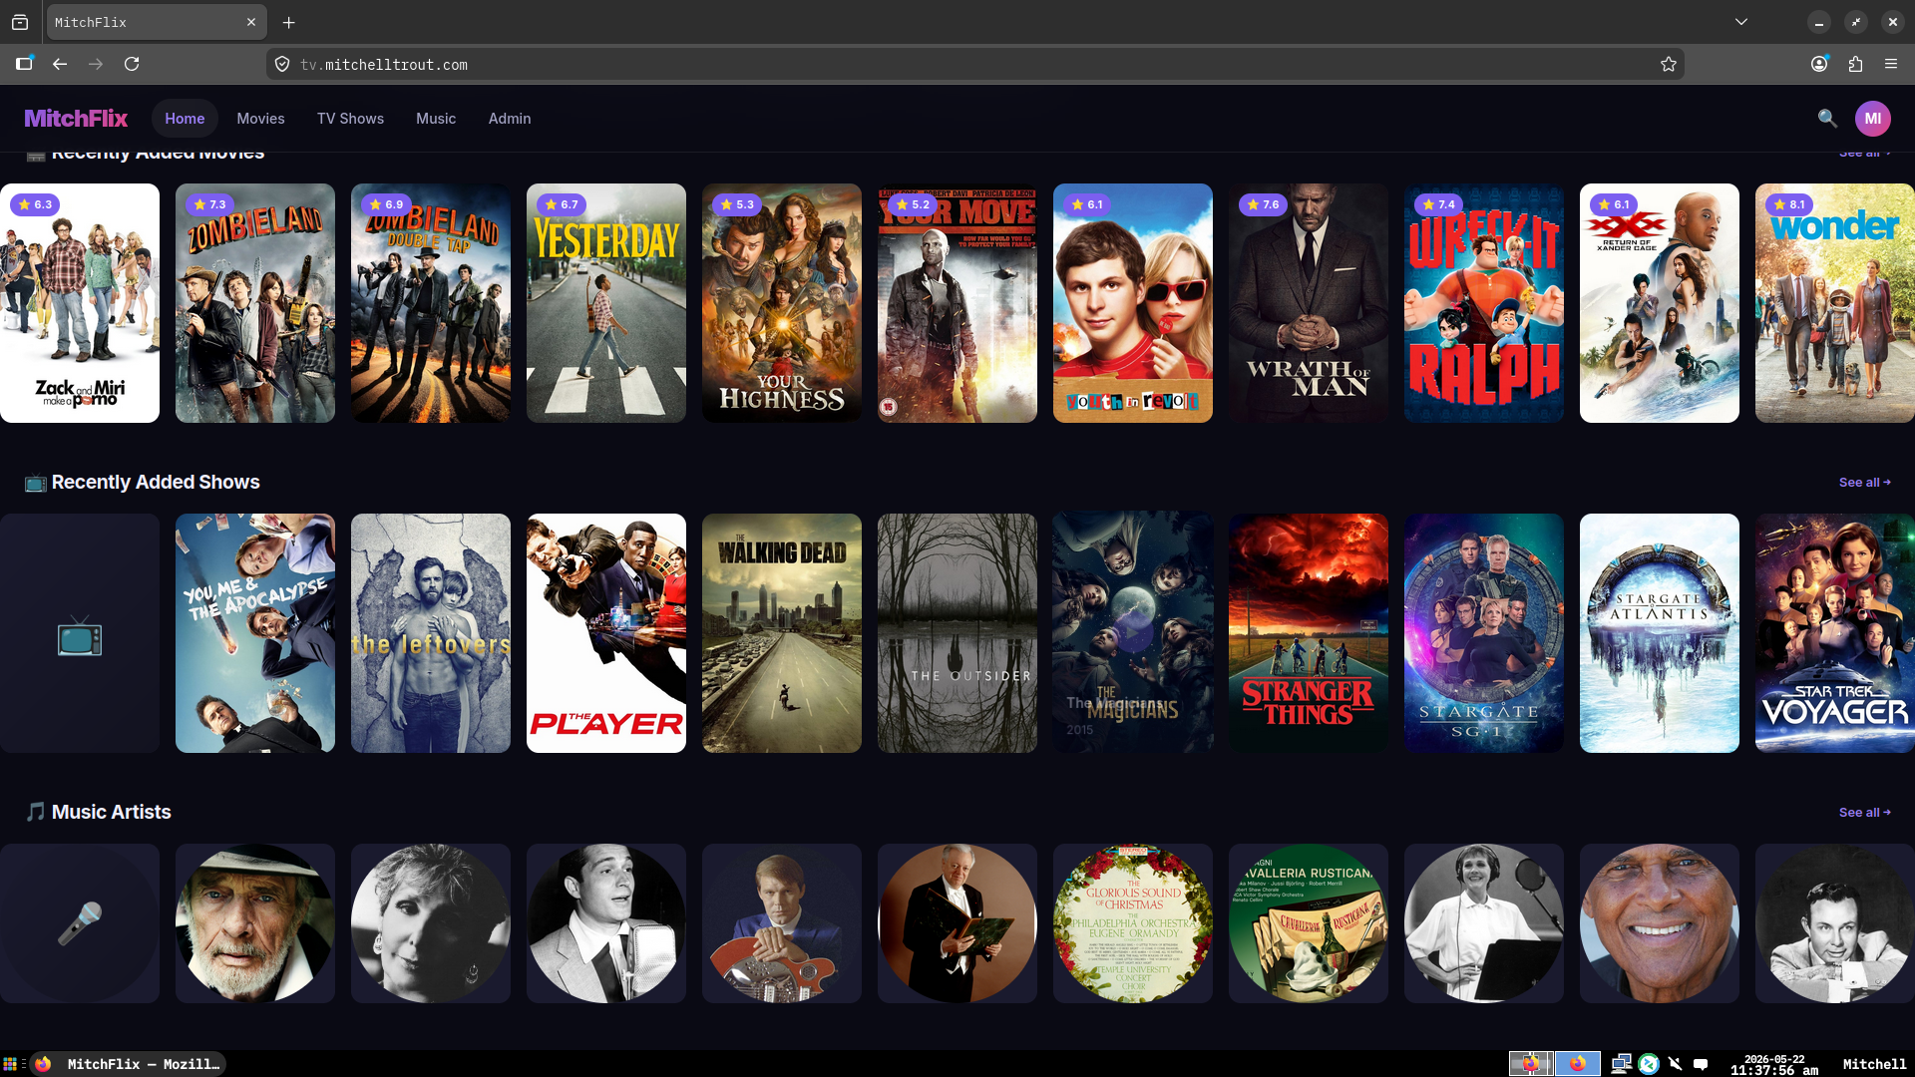Toggle the browser sidebar icon
The height and width of the screenshot is (1077, 1915).
pos(24,64)
